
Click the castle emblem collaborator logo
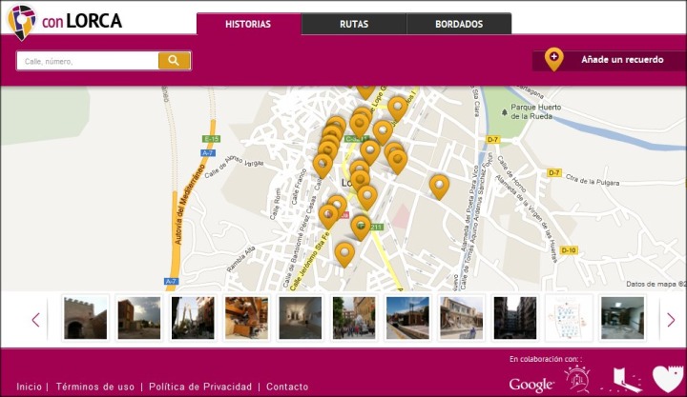[577, 379]
